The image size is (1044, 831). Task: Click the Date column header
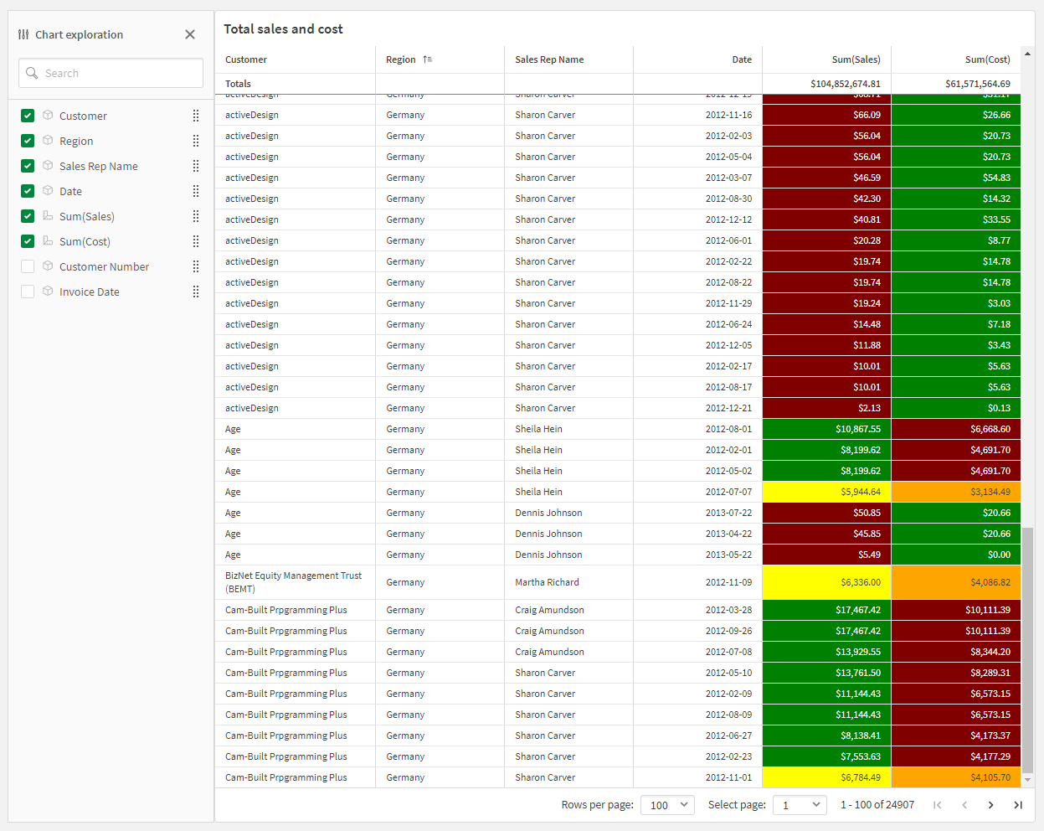tap(742, 59)
